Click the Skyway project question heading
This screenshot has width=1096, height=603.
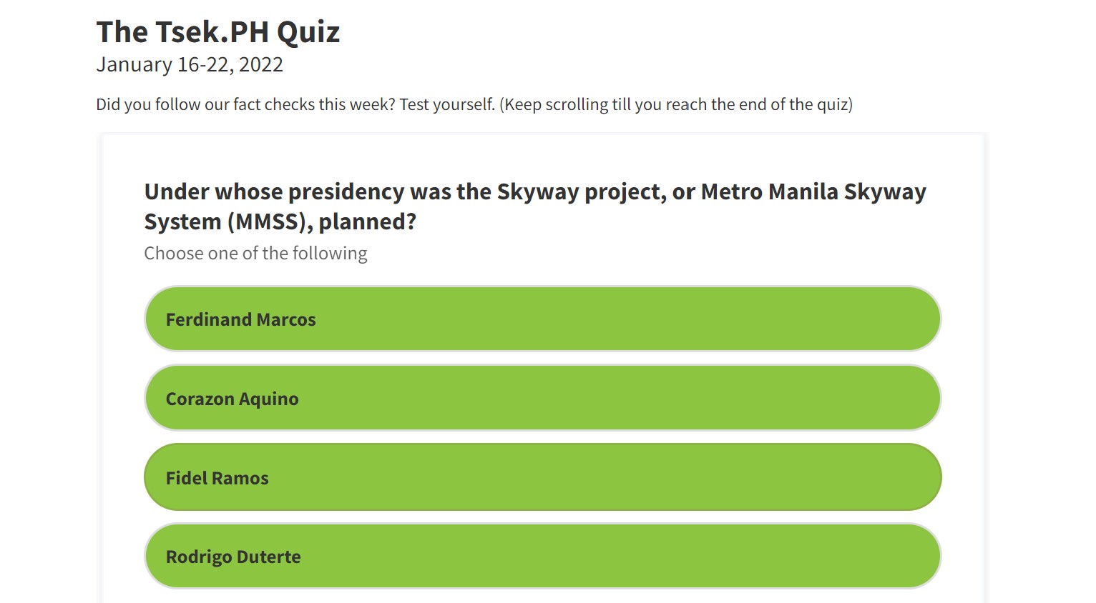[x=535, y=206]
